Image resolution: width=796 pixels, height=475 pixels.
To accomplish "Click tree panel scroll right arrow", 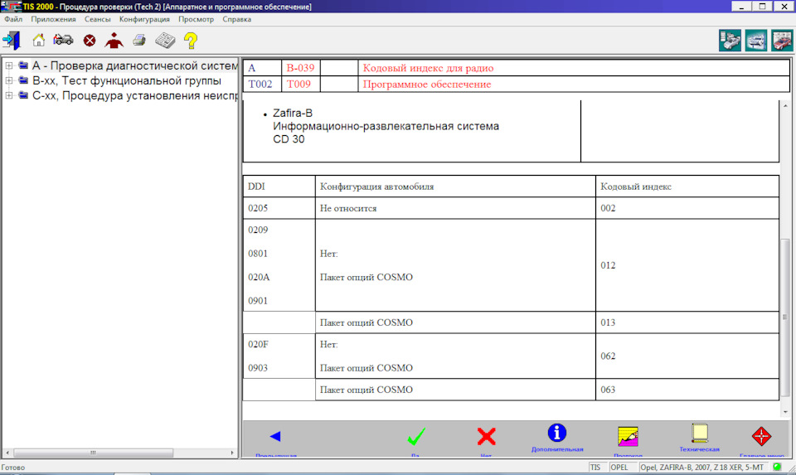I will pos(232,452).
